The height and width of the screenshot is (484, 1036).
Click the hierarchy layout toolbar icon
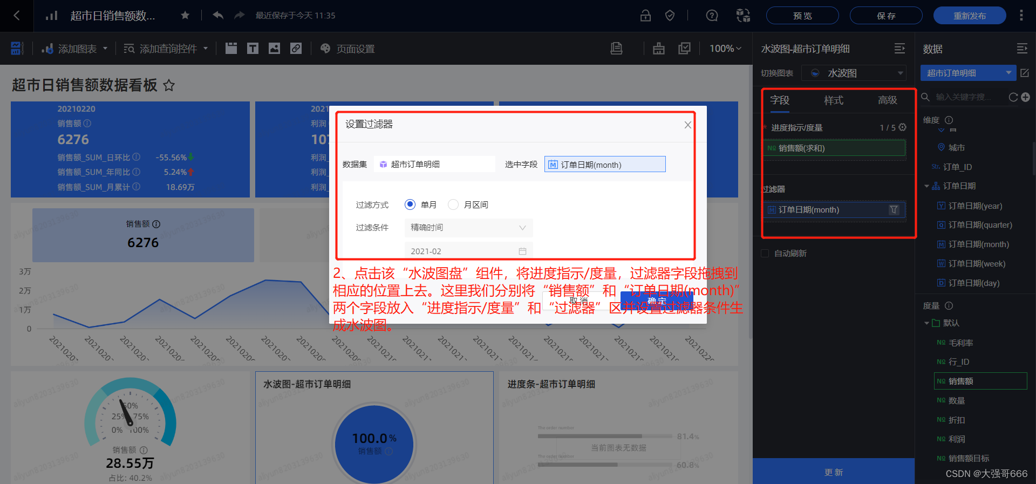[x=659, y=49]
